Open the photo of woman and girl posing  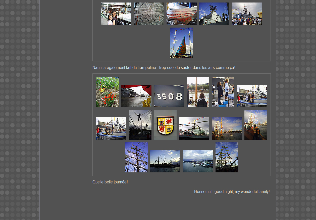coord(116,14)
